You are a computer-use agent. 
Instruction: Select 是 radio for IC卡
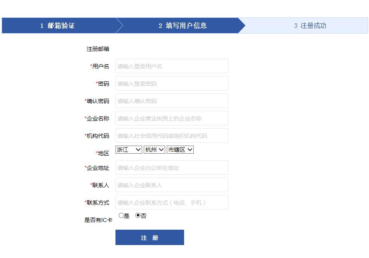coord(121,216)
